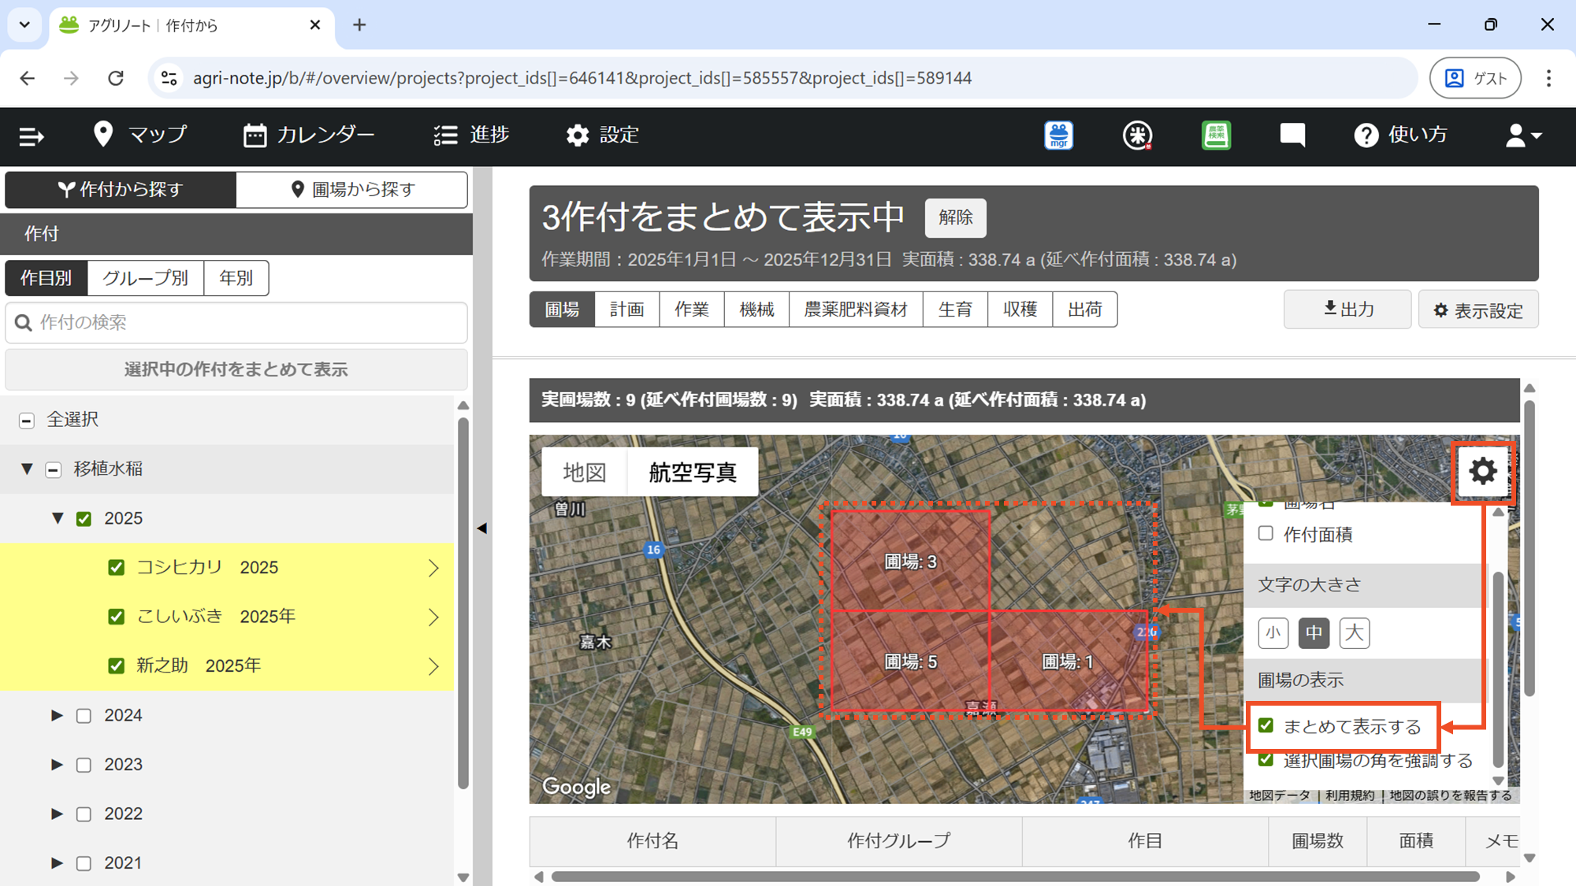1576x886 pixels.
Task: Click the map gear settings icon
Action: click(x=1482, y=471)
